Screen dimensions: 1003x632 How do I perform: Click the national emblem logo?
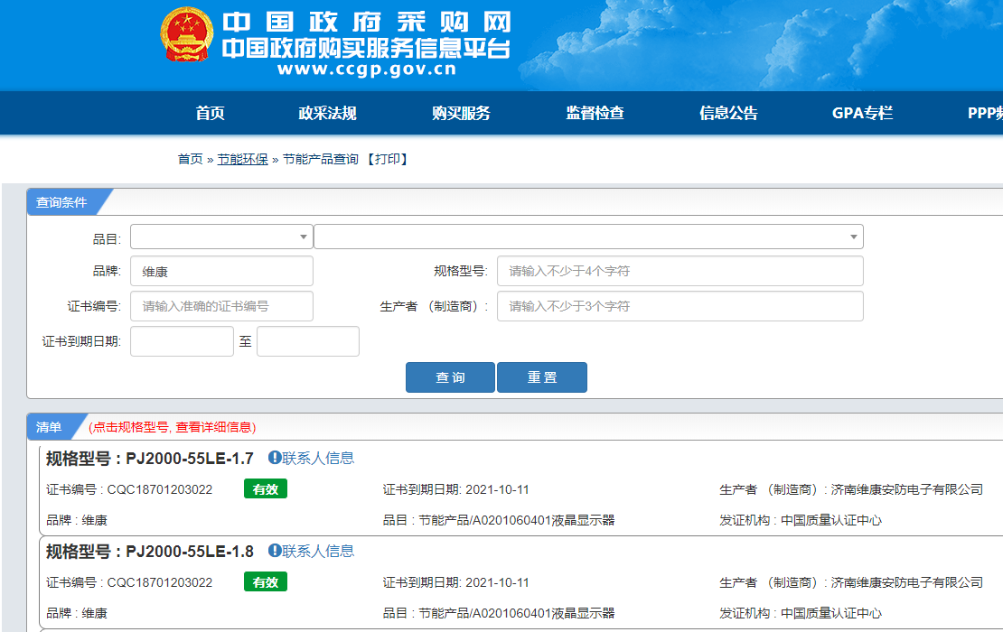187,34
